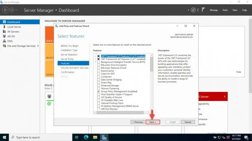
Task: Enable the Failover Clustering feature checkbox
Action: point(99,88)
